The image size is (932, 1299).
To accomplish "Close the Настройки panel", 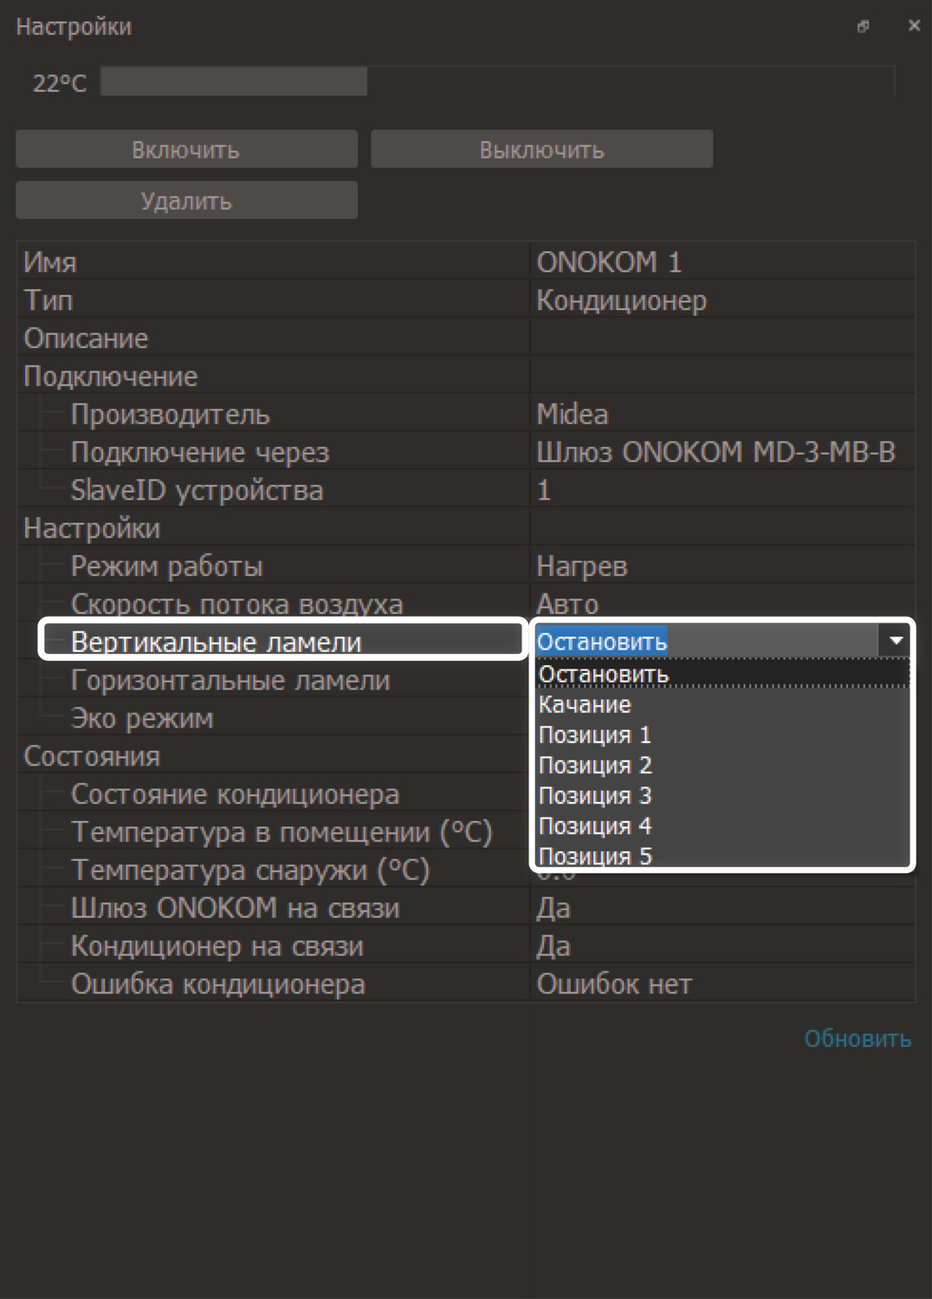I will (913, 26).
